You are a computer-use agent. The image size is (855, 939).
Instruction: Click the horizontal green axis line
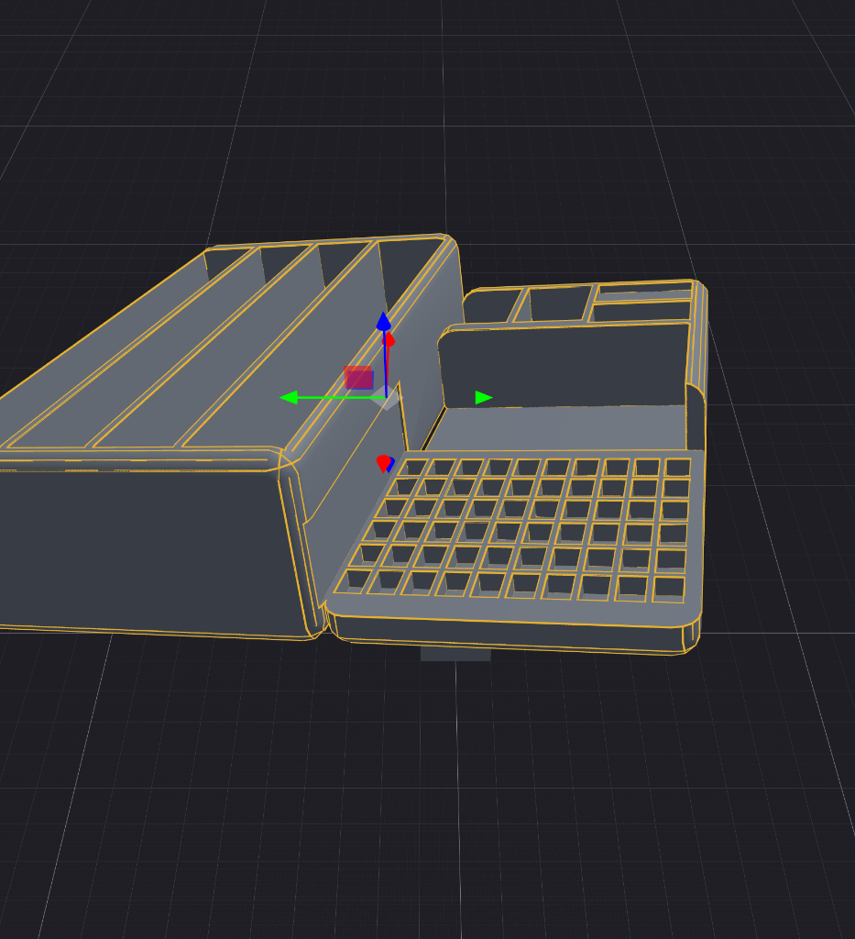341,398
